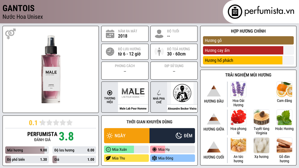
Task: Click the Hương cuối pyramid icon
Action: tap(214, 147)
